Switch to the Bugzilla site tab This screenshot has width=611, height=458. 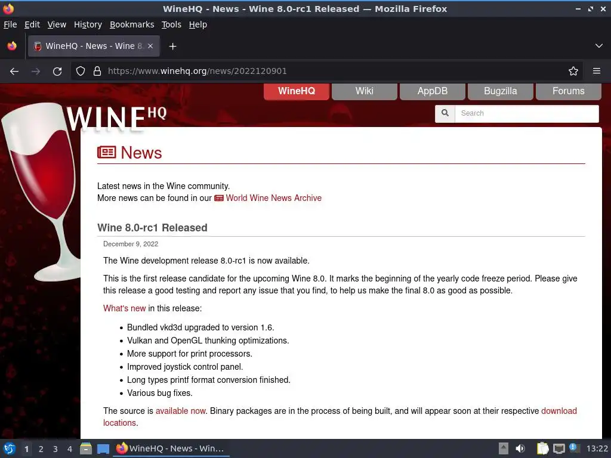click(501, 91)
